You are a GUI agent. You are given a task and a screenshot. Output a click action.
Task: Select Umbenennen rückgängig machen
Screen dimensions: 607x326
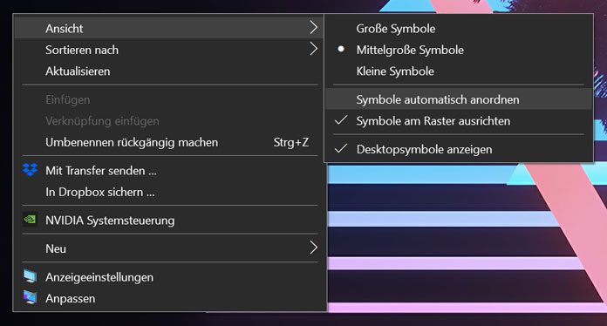pos(169,142)
